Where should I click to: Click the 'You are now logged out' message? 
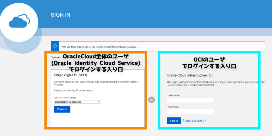(x=99, y=47)
